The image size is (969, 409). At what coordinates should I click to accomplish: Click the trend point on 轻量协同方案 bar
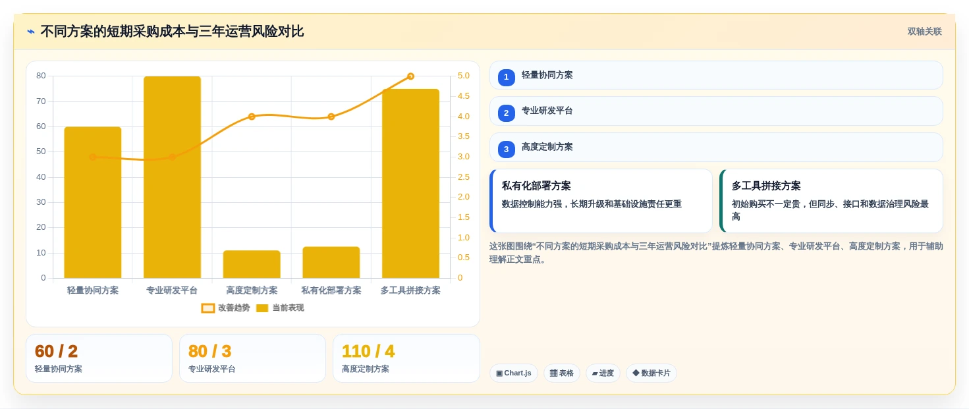(93, 157)
